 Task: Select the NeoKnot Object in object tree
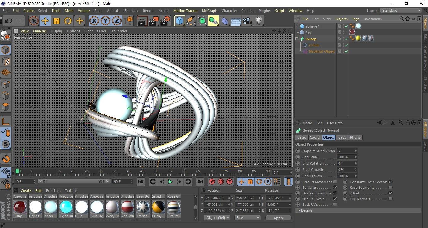tap(322, 51)
